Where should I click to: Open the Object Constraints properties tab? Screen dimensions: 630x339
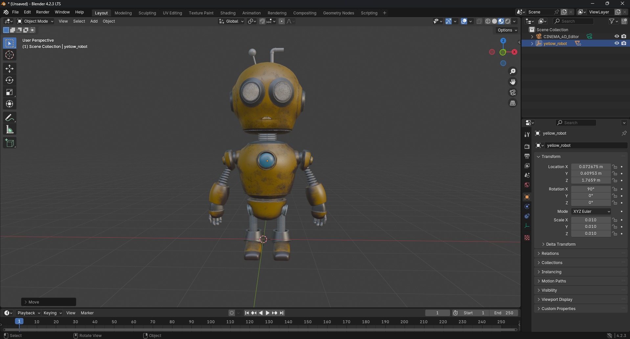tap(527, 216)
